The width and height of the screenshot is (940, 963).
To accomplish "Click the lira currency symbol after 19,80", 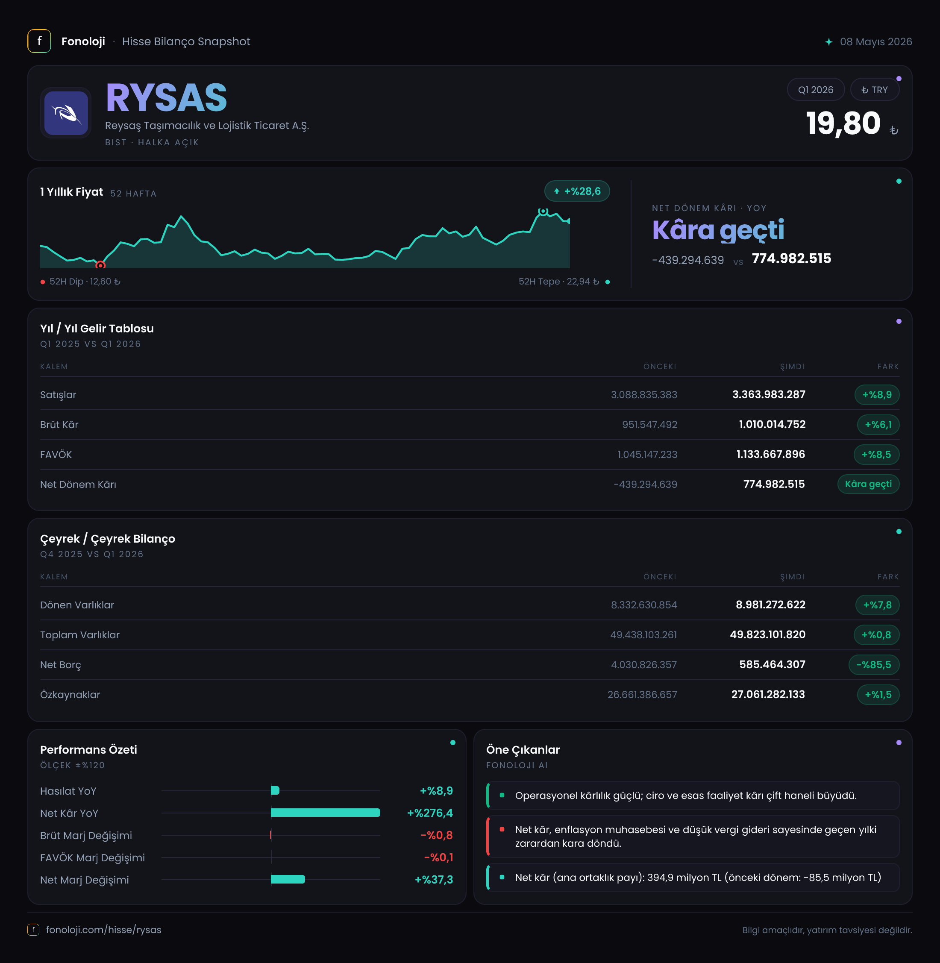I will coord(893,130).
